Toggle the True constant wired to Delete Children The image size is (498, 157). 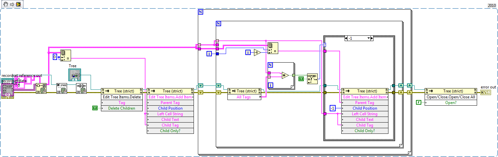point(95,108)
